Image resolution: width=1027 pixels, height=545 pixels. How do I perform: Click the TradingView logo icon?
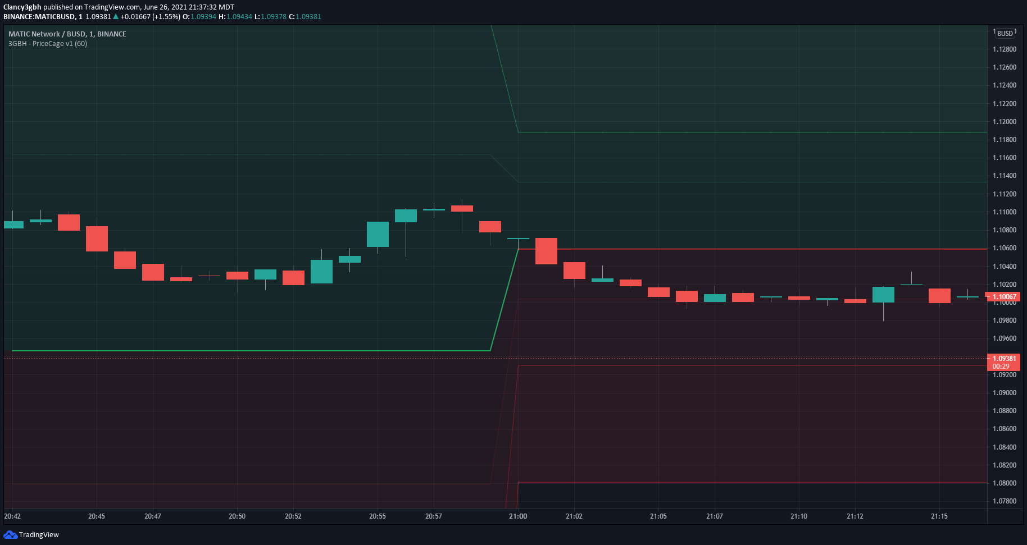click(10, 534)
